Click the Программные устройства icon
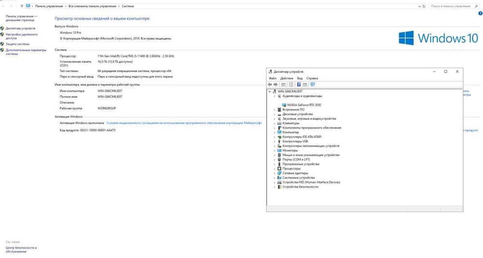The height and width of the screenshot is (258, 483). tap(279, 164)
